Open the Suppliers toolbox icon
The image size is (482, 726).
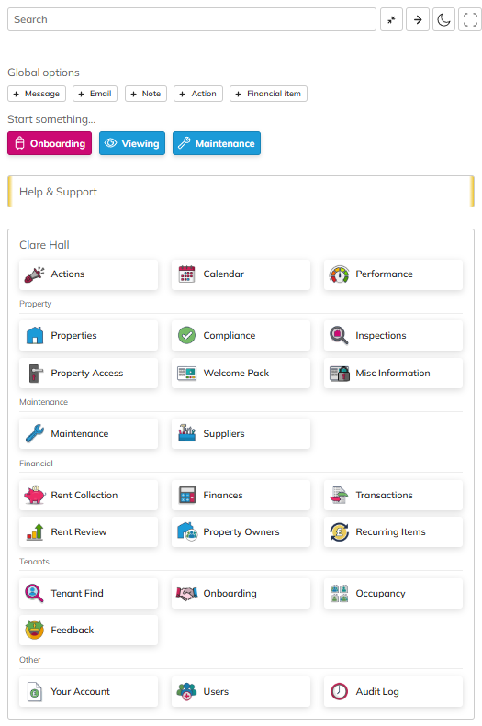coord(187,433)
